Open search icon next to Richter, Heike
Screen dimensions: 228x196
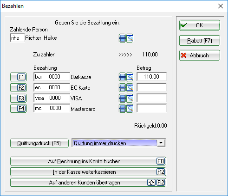click(x=130, y=38)
